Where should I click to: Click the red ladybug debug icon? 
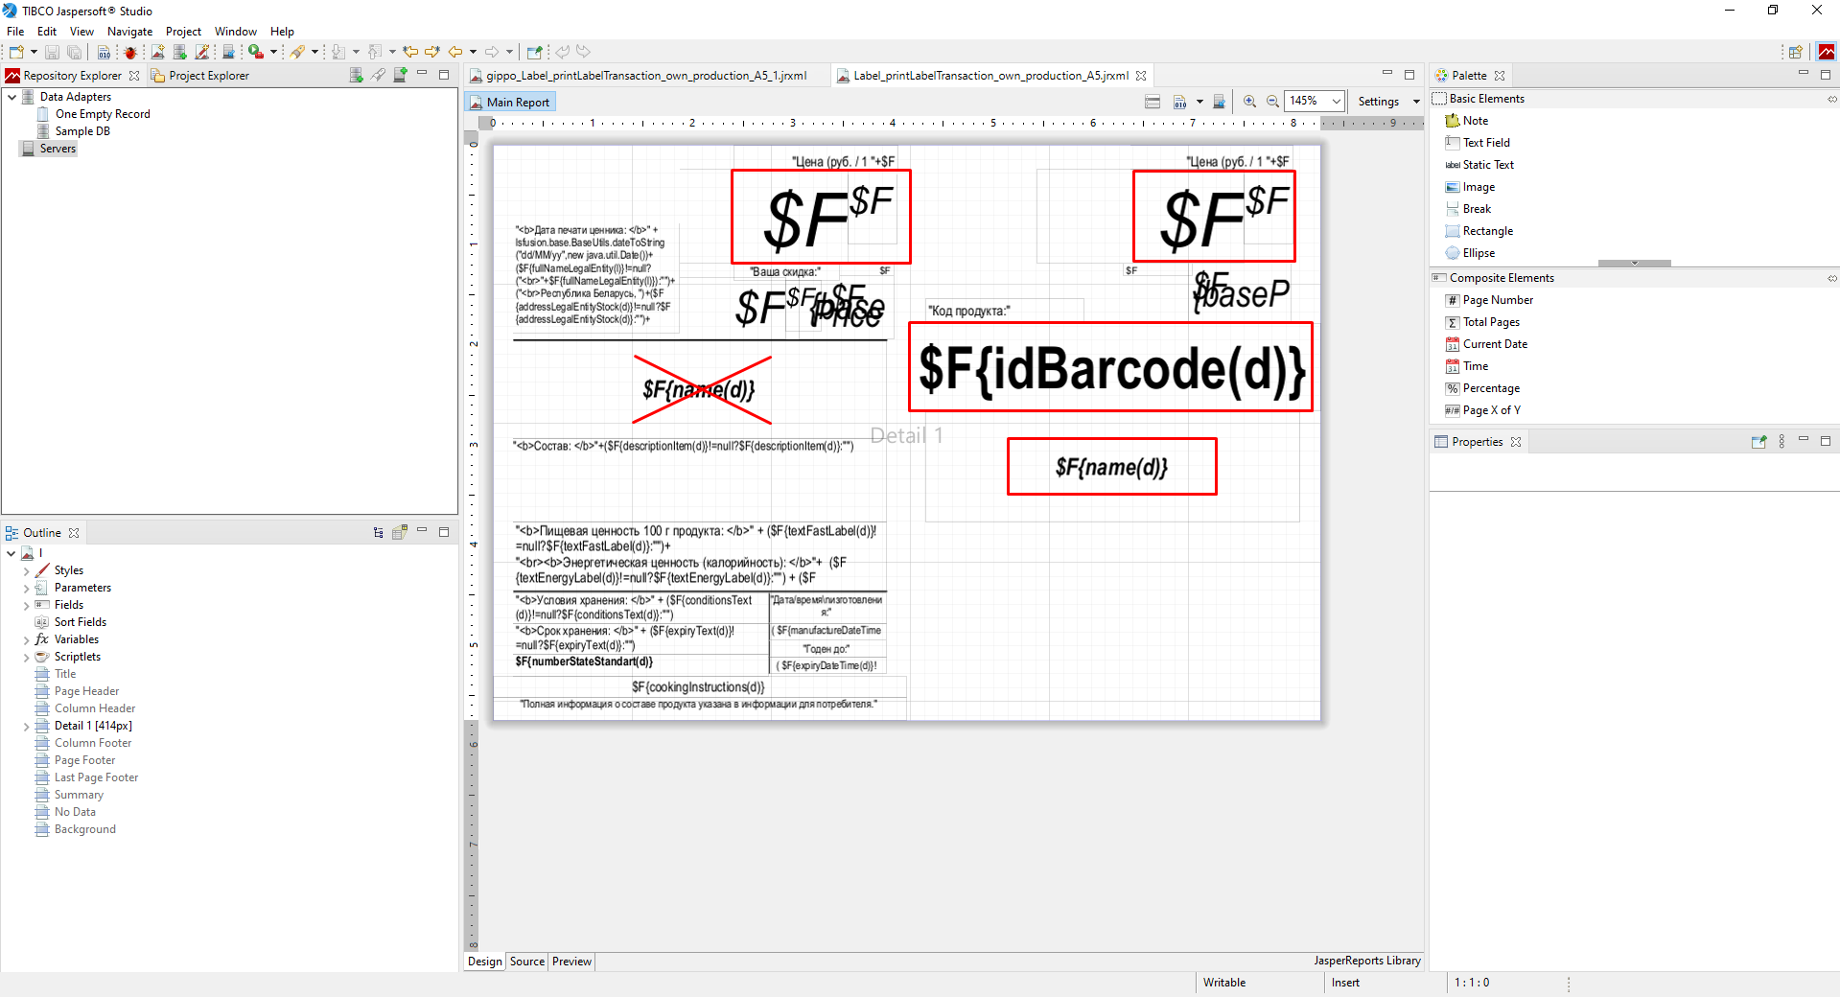[130, 52]
